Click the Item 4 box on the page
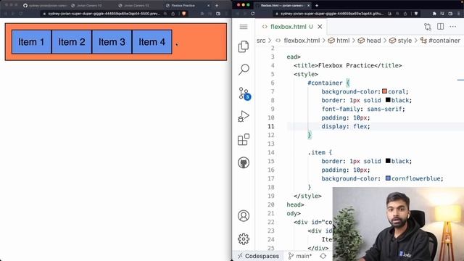The width and height of the screenshot is (464, 261). (152, 42)
